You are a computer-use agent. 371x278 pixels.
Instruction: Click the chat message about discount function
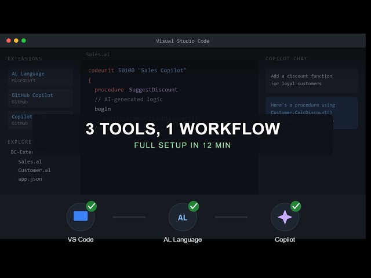(312, 80)
